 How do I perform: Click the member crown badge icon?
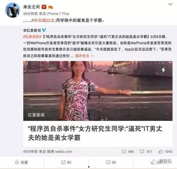click(x=51, y=7)
